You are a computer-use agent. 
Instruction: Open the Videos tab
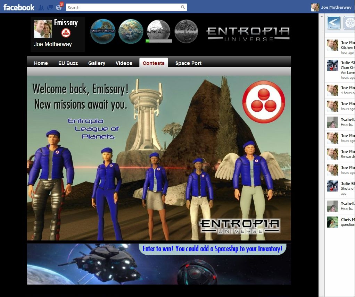(124, 63)
